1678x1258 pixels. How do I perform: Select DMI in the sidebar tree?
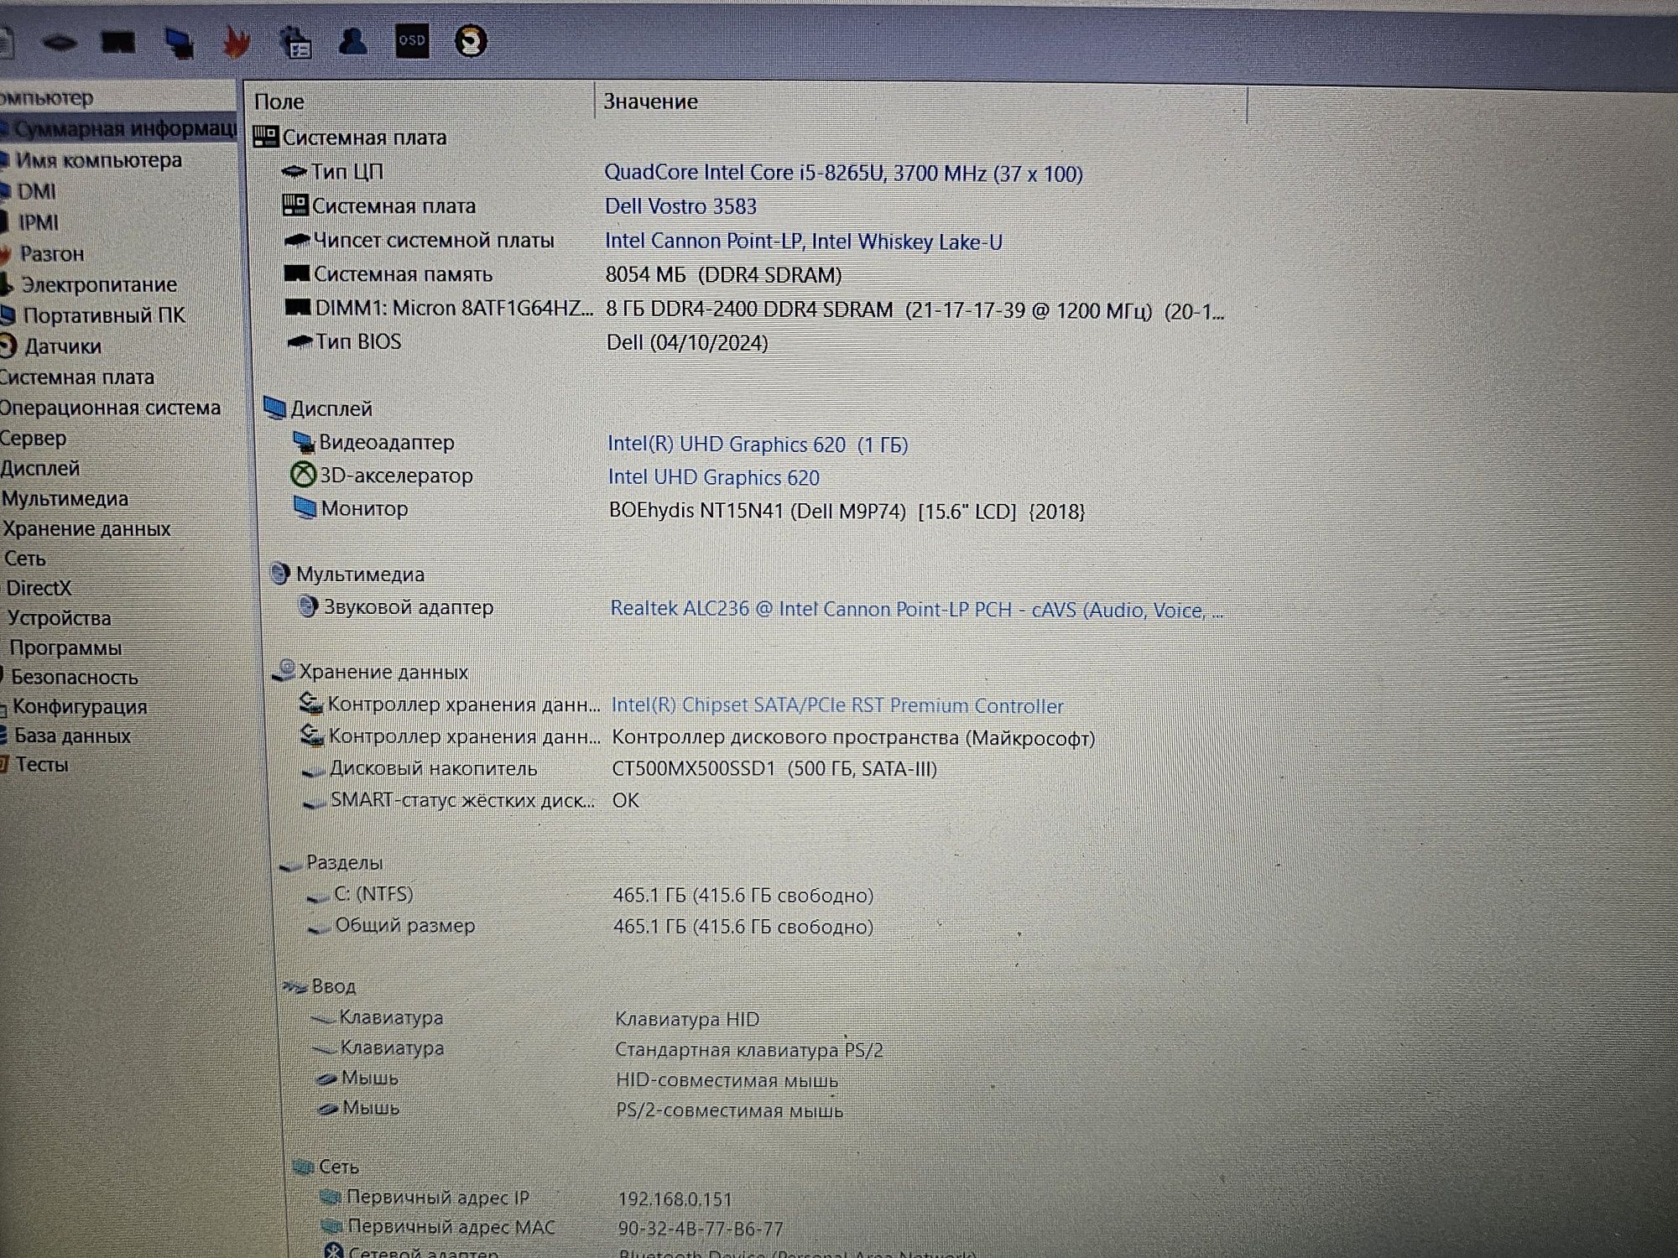[x=36, y=191]
